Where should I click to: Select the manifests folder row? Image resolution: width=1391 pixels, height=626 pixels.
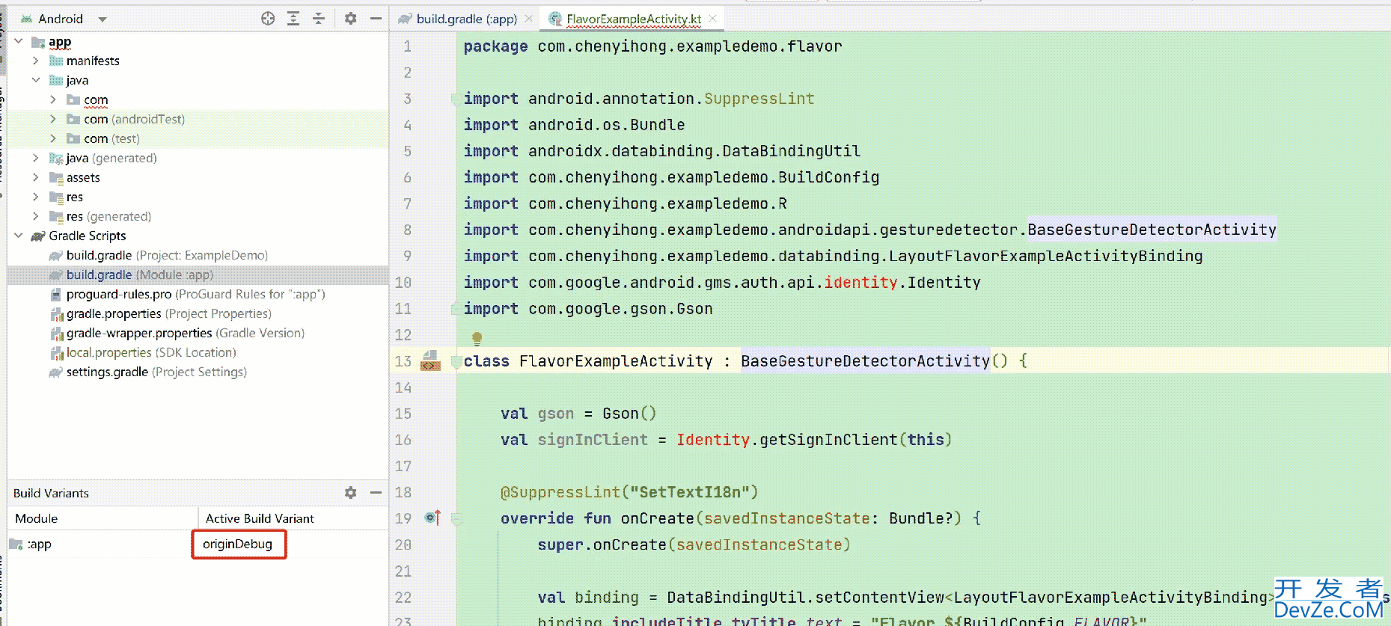198,61
